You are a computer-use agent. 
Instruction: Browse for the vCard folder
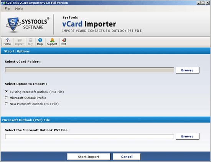coord(188,70)
